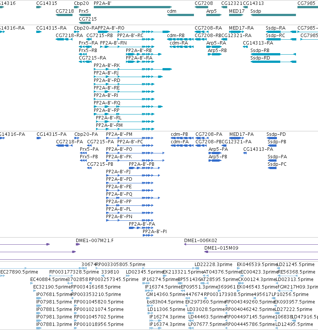Click transcript Prx5-RB label
Viewport: 318px width, 330px height.
88,51
